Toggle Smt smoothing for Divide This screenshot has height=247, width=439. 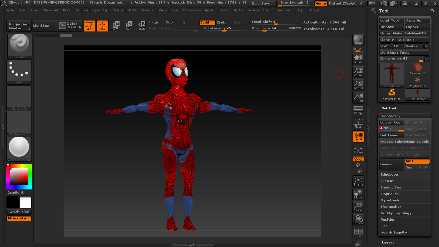click(417, 161)
